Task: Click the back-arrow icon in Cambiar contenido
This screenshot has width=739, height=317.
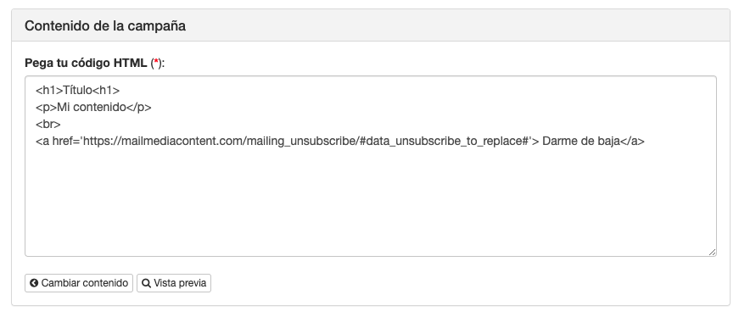Action: [x=34, y=283]
